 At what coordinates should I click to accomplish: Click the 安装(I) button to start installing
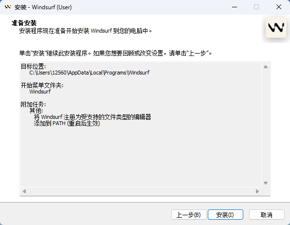tap(225, 215)
